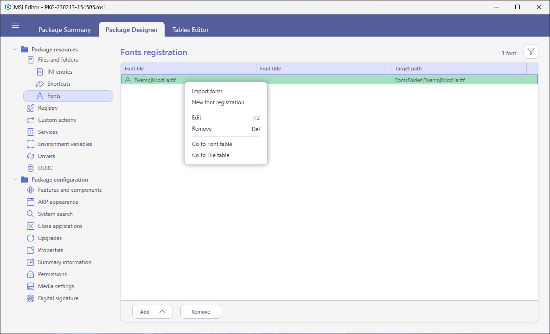550x334 pixels.
Task: Open the hamburger menu icon
Action: tap(15, 25)
